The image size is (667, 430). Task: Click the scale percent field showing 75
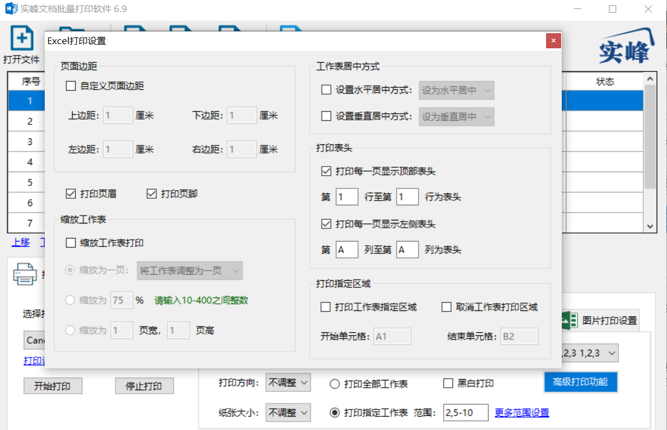click(122, 300)
